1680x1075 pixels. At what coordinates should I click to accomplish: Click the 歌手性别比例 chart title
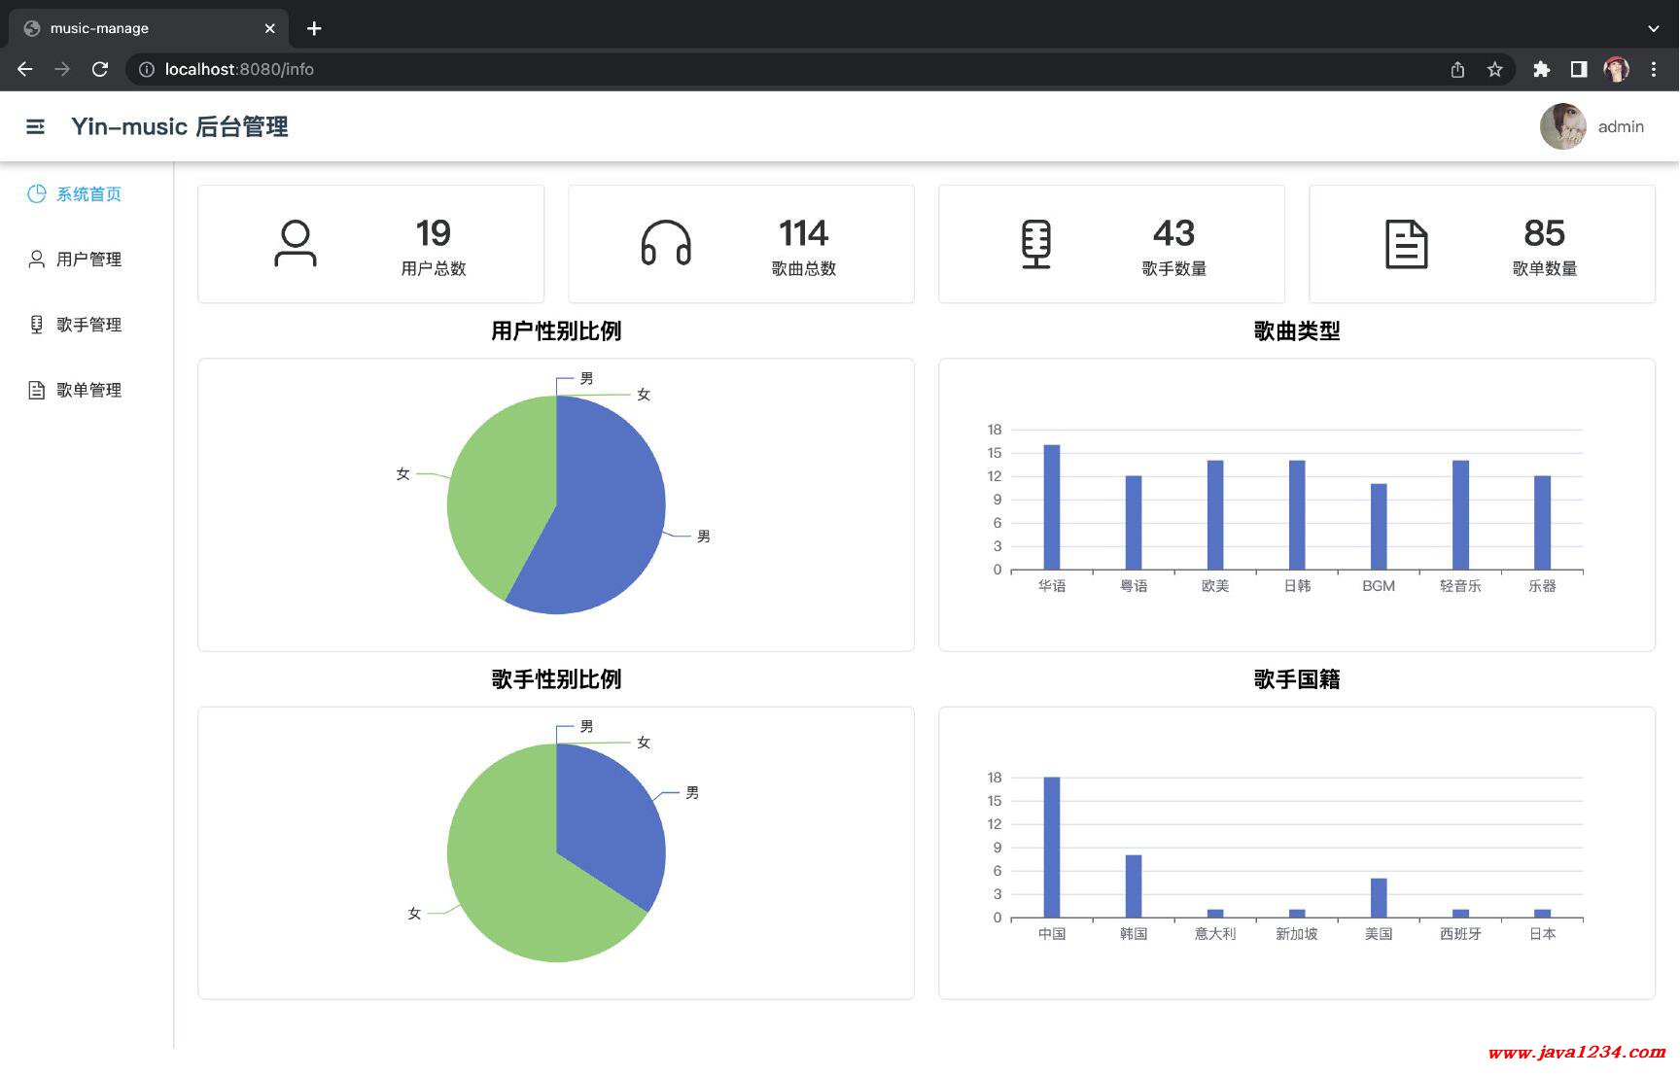tap(556, 678)
